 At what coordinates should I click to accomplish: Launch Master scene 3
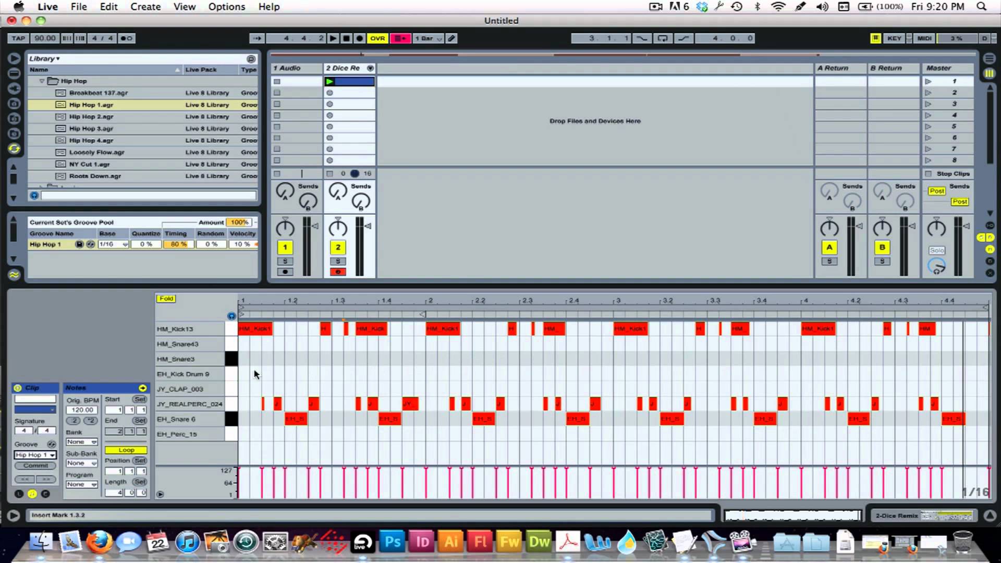(928, 104)
